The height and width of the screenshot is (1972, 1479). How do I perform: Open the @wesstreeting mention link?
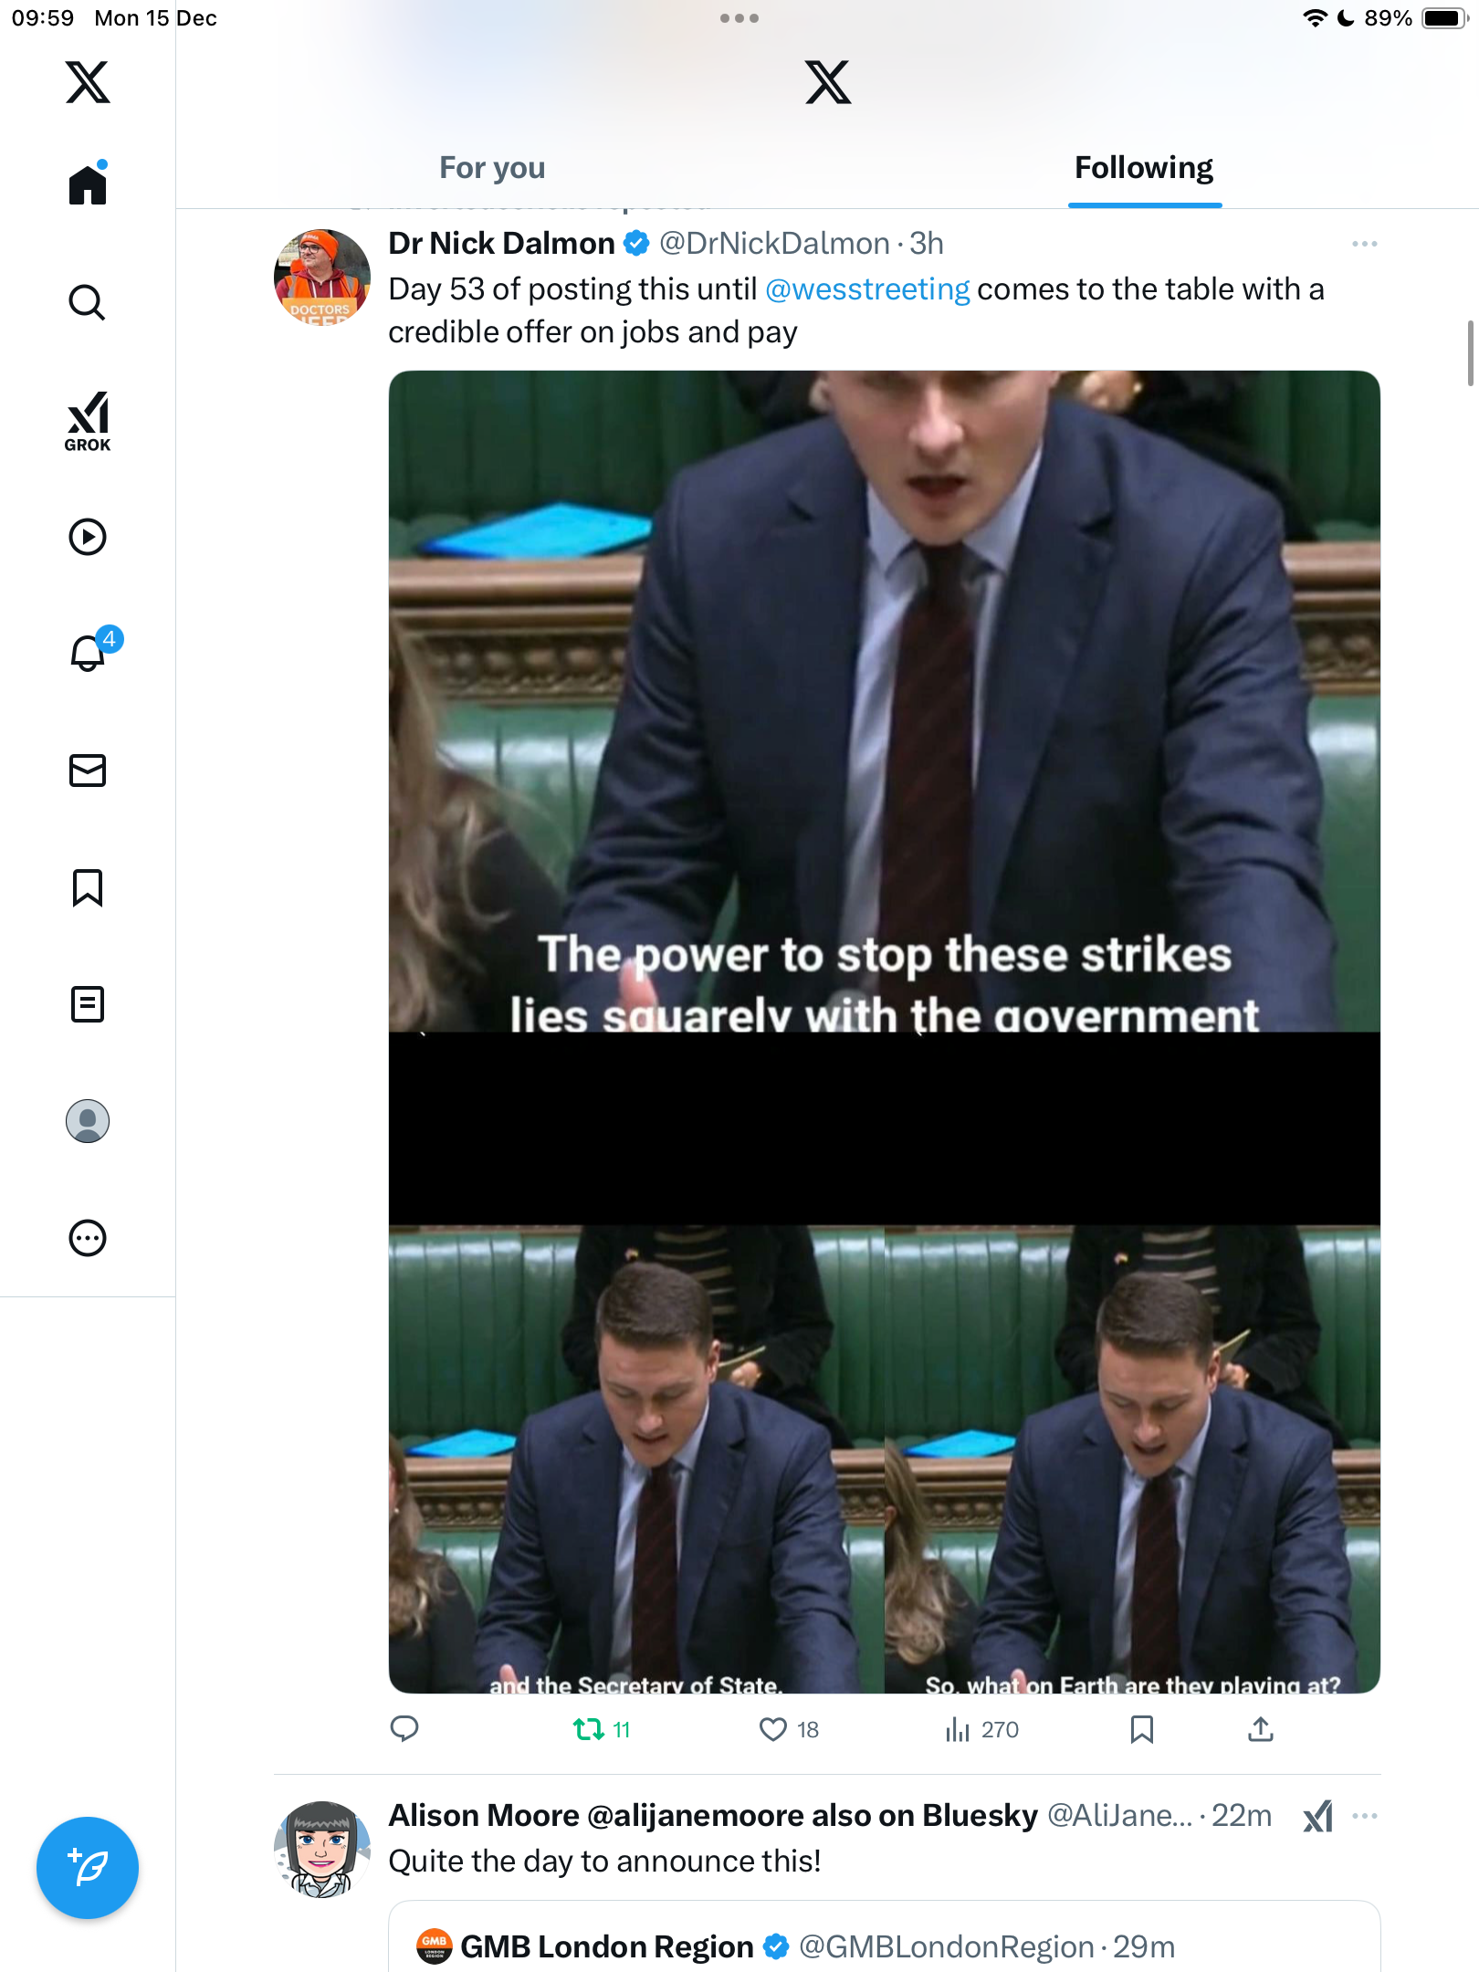[867, 288]
